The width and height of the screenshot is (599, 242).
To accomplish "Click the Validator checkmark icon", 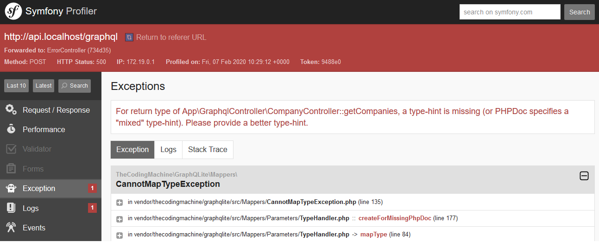I will (x=11, y=149).
